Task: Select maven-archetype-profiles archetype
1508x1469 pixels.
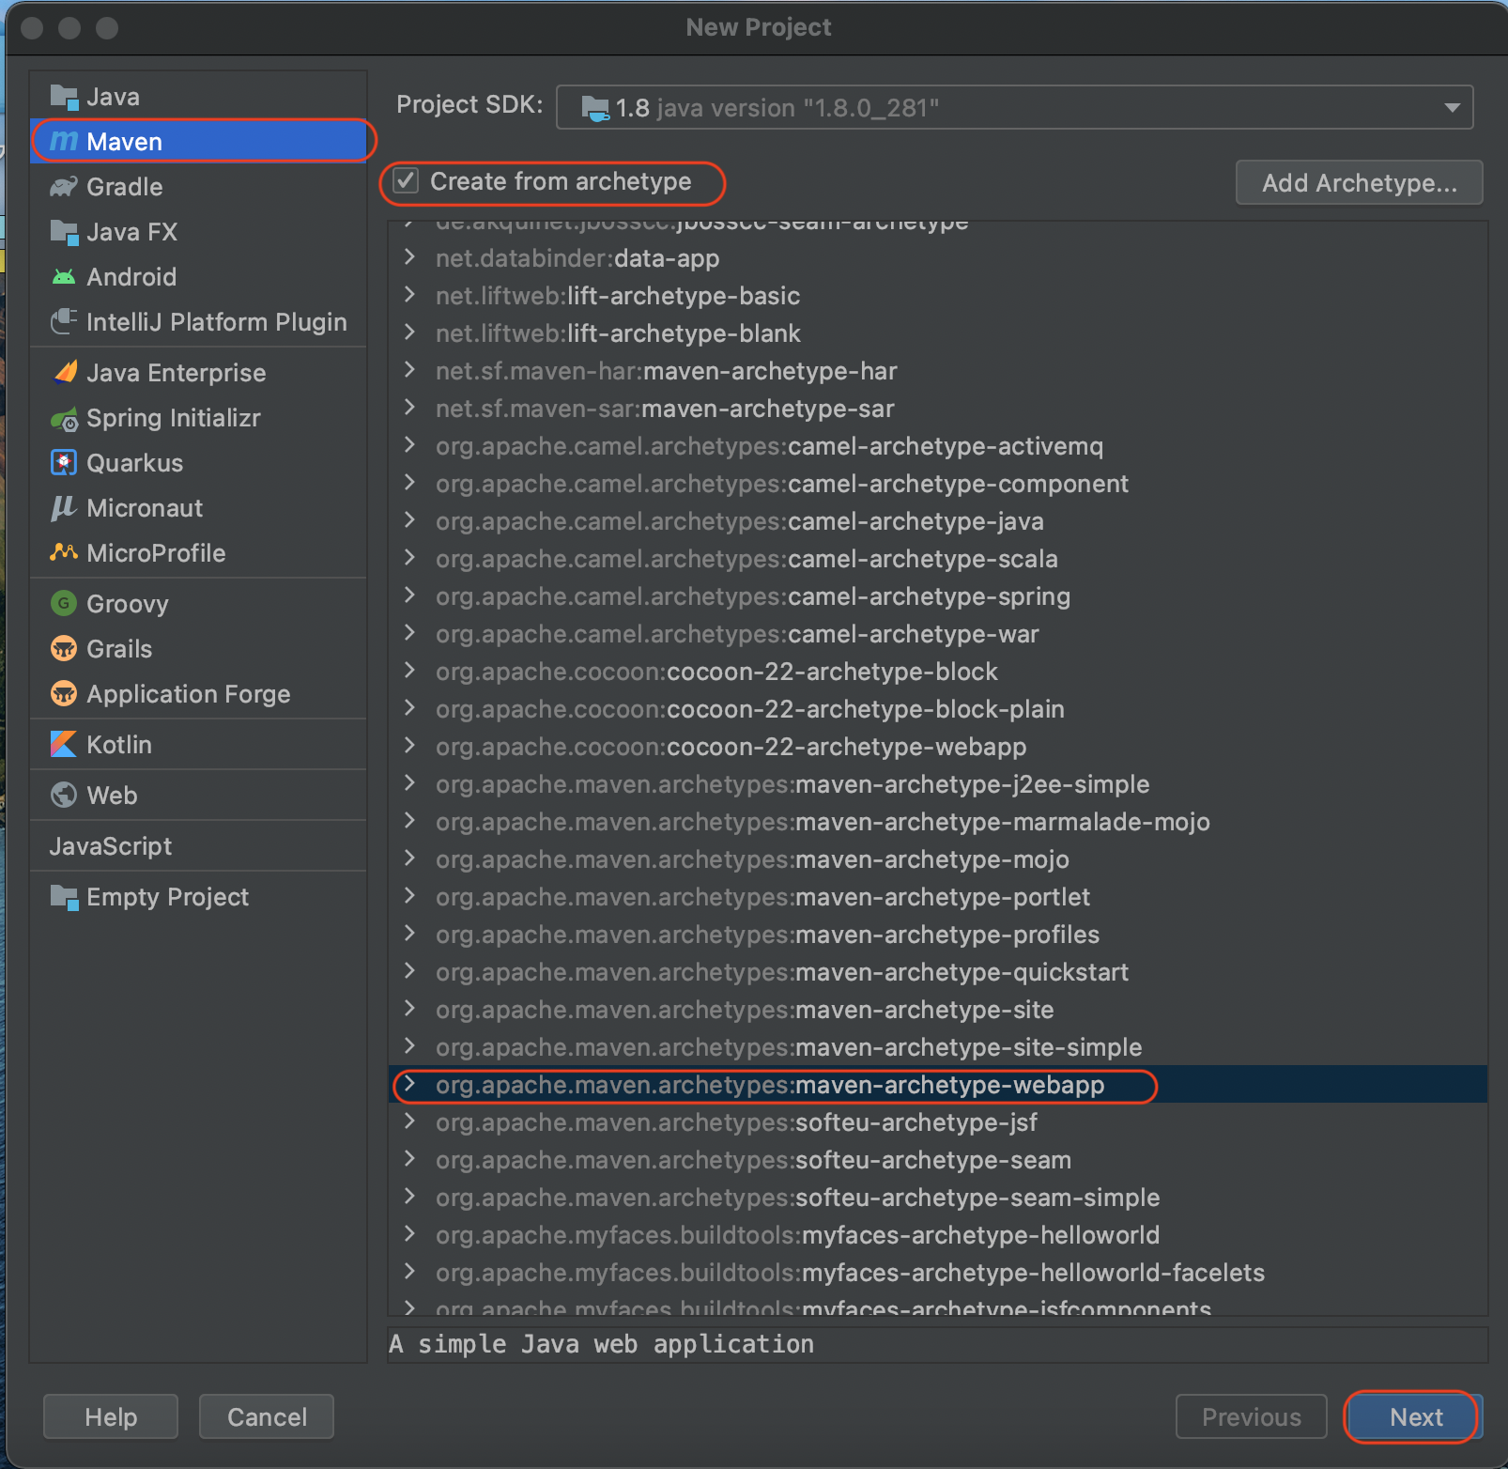Action: [937, 935]
